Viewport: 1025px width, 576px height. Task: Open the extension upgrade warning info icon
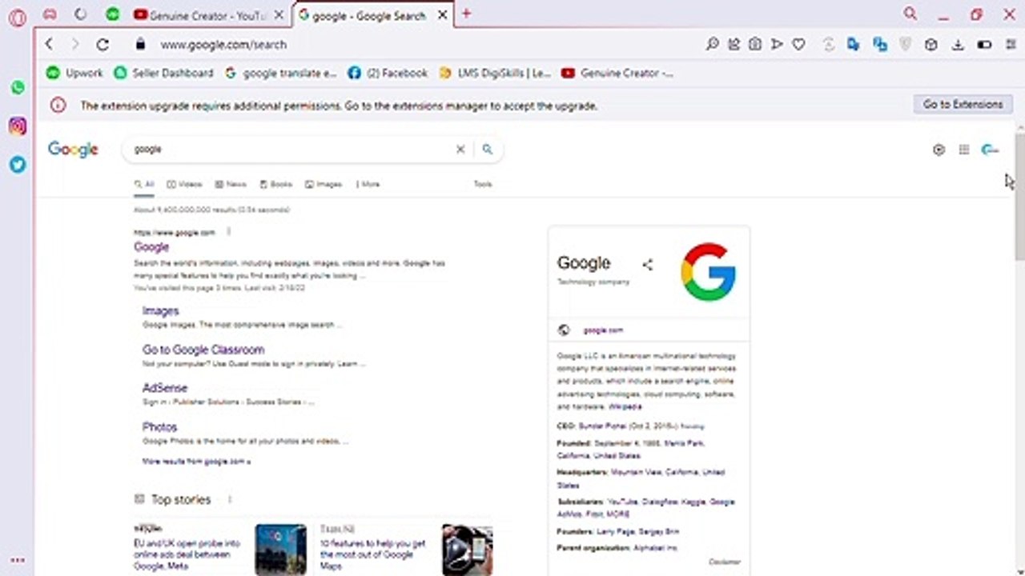pyautogui.click(x=58, y=105)
